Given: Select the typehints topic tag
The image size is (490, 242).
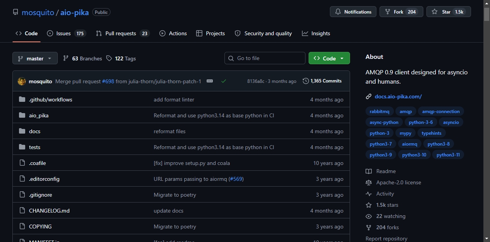Looking at the screenshot, I should click(x=431, y=133).
